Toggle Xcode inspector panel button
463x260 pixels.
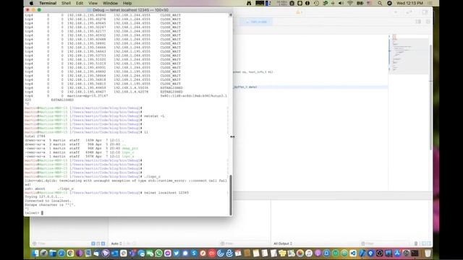click(x=425, y=12)
